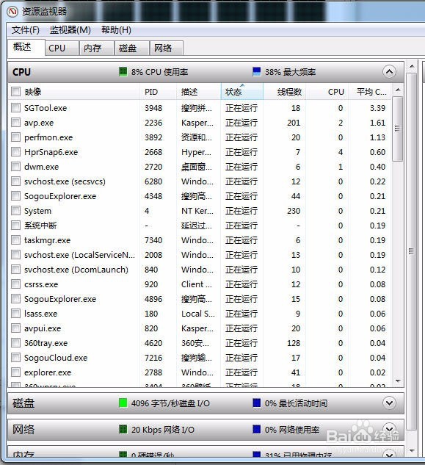Expand the 内存 section chevron
425x465 pixels.
click(x=389, y=455)
